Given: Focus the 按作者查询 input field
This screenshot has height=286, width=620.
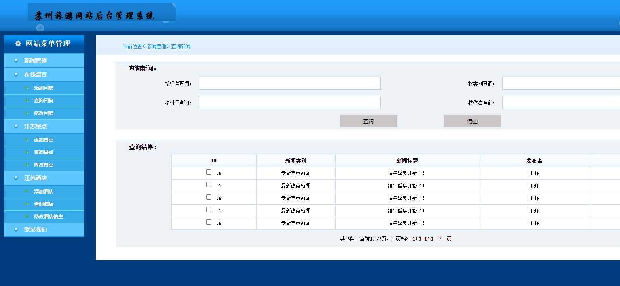Looking at the screenshot, I should 561,102.
